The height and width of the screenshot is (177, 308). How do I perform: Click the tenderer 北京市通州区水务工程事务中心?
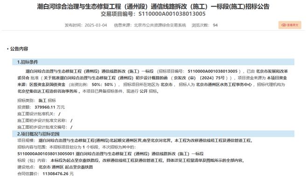(x=224, y=84)
